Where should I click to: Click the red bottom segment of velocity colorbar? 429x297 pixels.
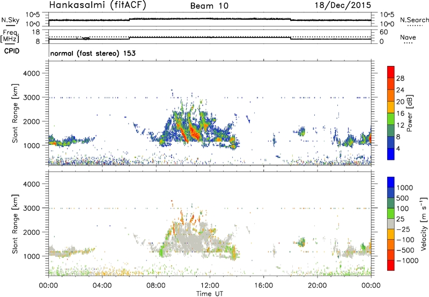pos(391,265)
